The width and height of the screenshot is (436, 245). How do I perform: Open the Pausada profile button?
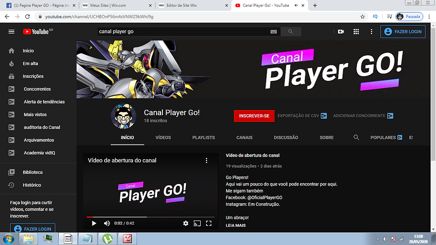pos(409,16)
